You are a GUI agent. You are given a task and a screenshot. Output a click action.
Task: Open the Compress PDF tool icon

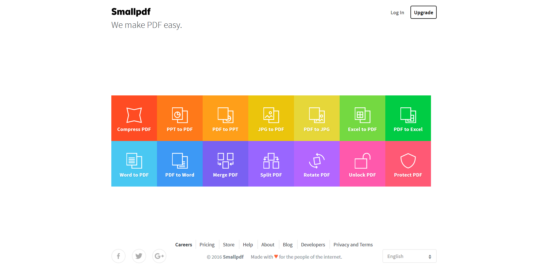coord(134,115)
